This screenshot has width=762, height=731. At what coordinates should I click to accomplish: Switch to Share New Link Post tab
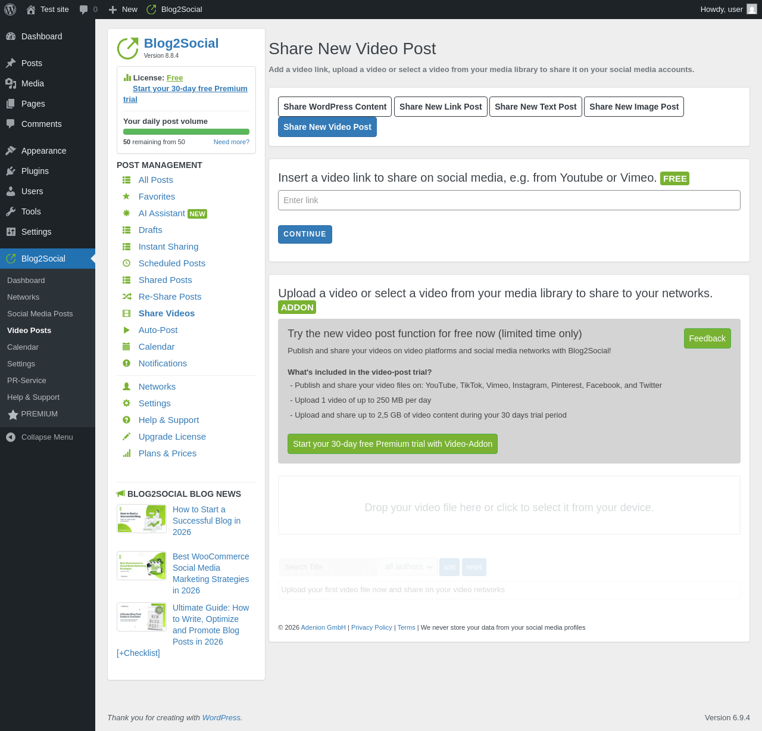click(x=441, y=107)
